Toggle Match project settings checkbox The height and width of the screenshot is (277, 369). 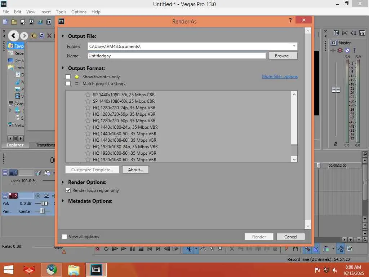pos(68,84)
